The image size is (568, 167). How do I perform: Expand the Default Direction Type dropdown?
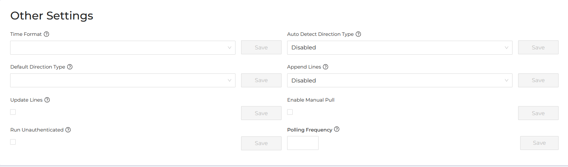[x=123, y=80]
